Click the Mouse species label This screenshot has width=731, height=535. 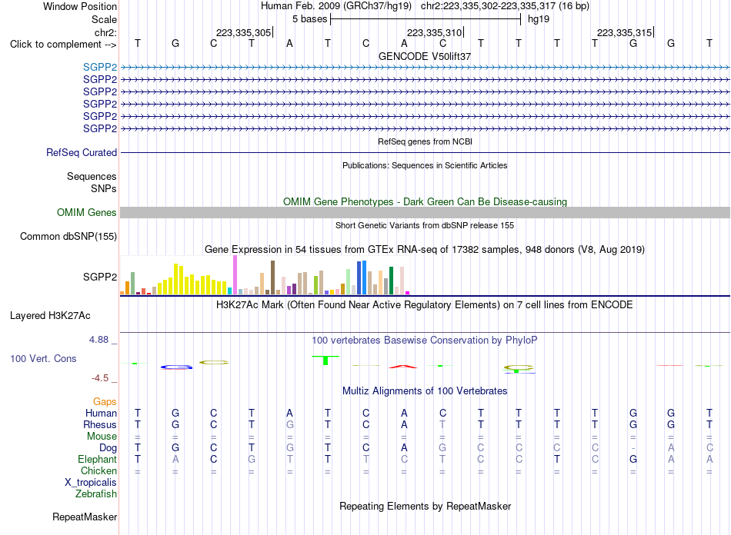click(x=102, y=437)
